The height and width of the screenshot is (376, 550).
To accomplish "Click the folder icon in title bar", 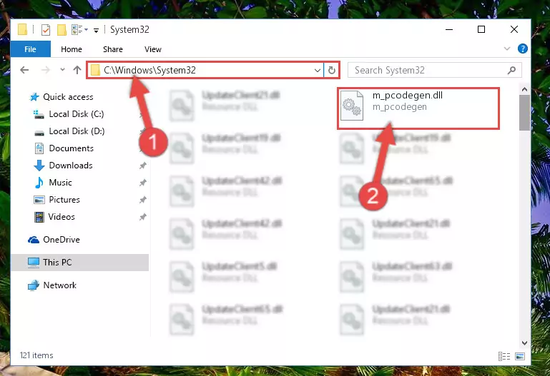I will pyautogui.click(x=23, y=30).
